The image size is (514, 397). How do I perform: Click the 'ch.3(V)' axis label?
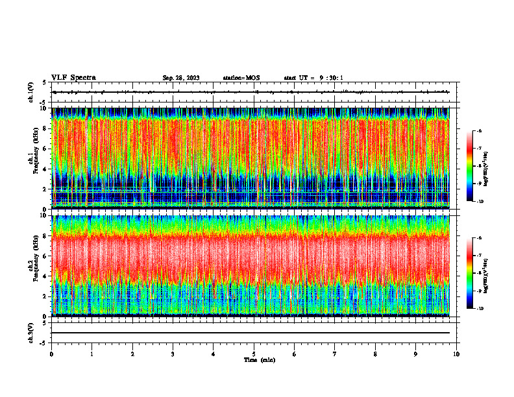pos(31,333)
